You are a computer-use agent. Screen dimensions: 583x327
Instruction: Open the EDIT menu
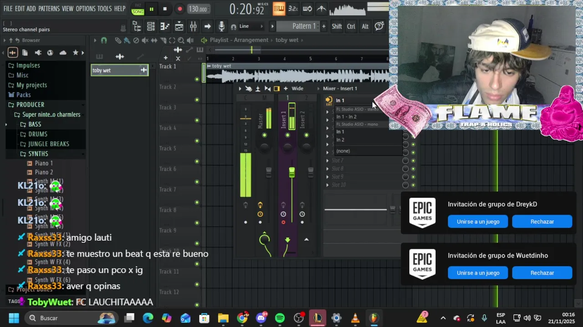click(20, 9)
